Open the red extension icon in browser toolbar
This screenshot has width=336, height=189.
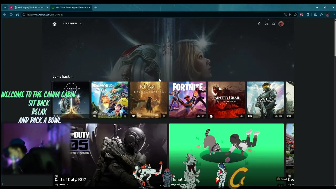pos(302,15)
